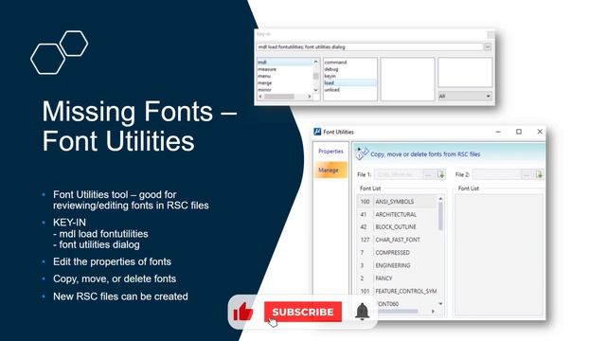This screenshot has width=606, height=341.
Task: Click Key-in list horizontal scrollbar thumb
Action: click(279, 97)
